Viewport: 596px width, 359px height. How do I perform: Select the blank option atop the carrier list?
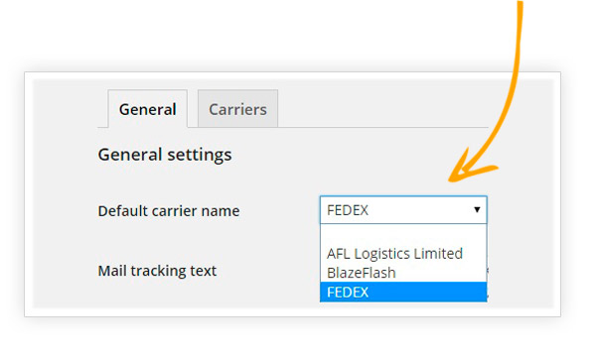click(x=403, y=234)
